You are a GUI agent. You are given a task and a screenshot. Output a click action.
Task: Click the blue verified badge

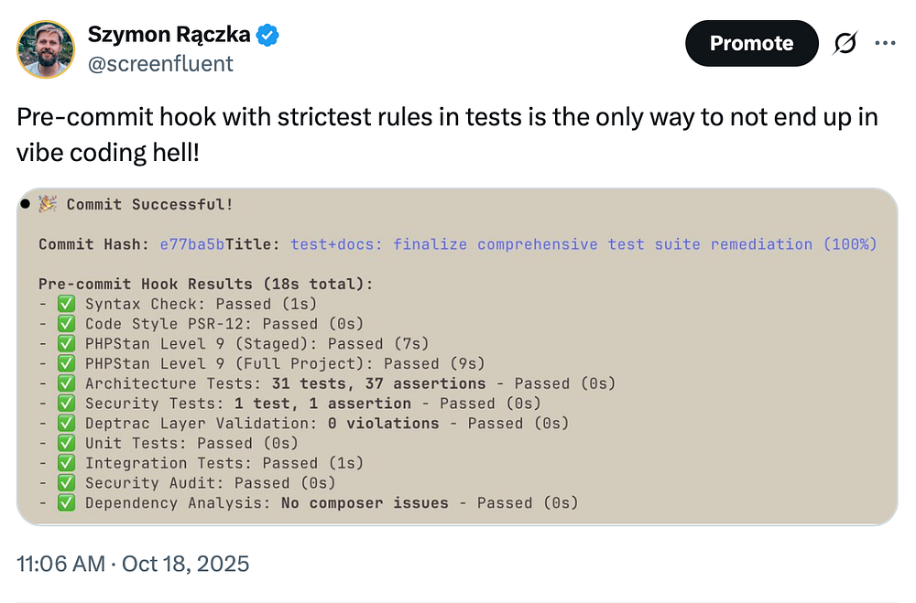click(267, 36)
